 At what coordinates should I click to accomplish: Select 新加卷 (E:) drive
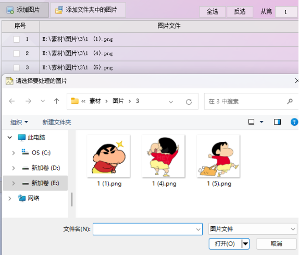point(41,183)
